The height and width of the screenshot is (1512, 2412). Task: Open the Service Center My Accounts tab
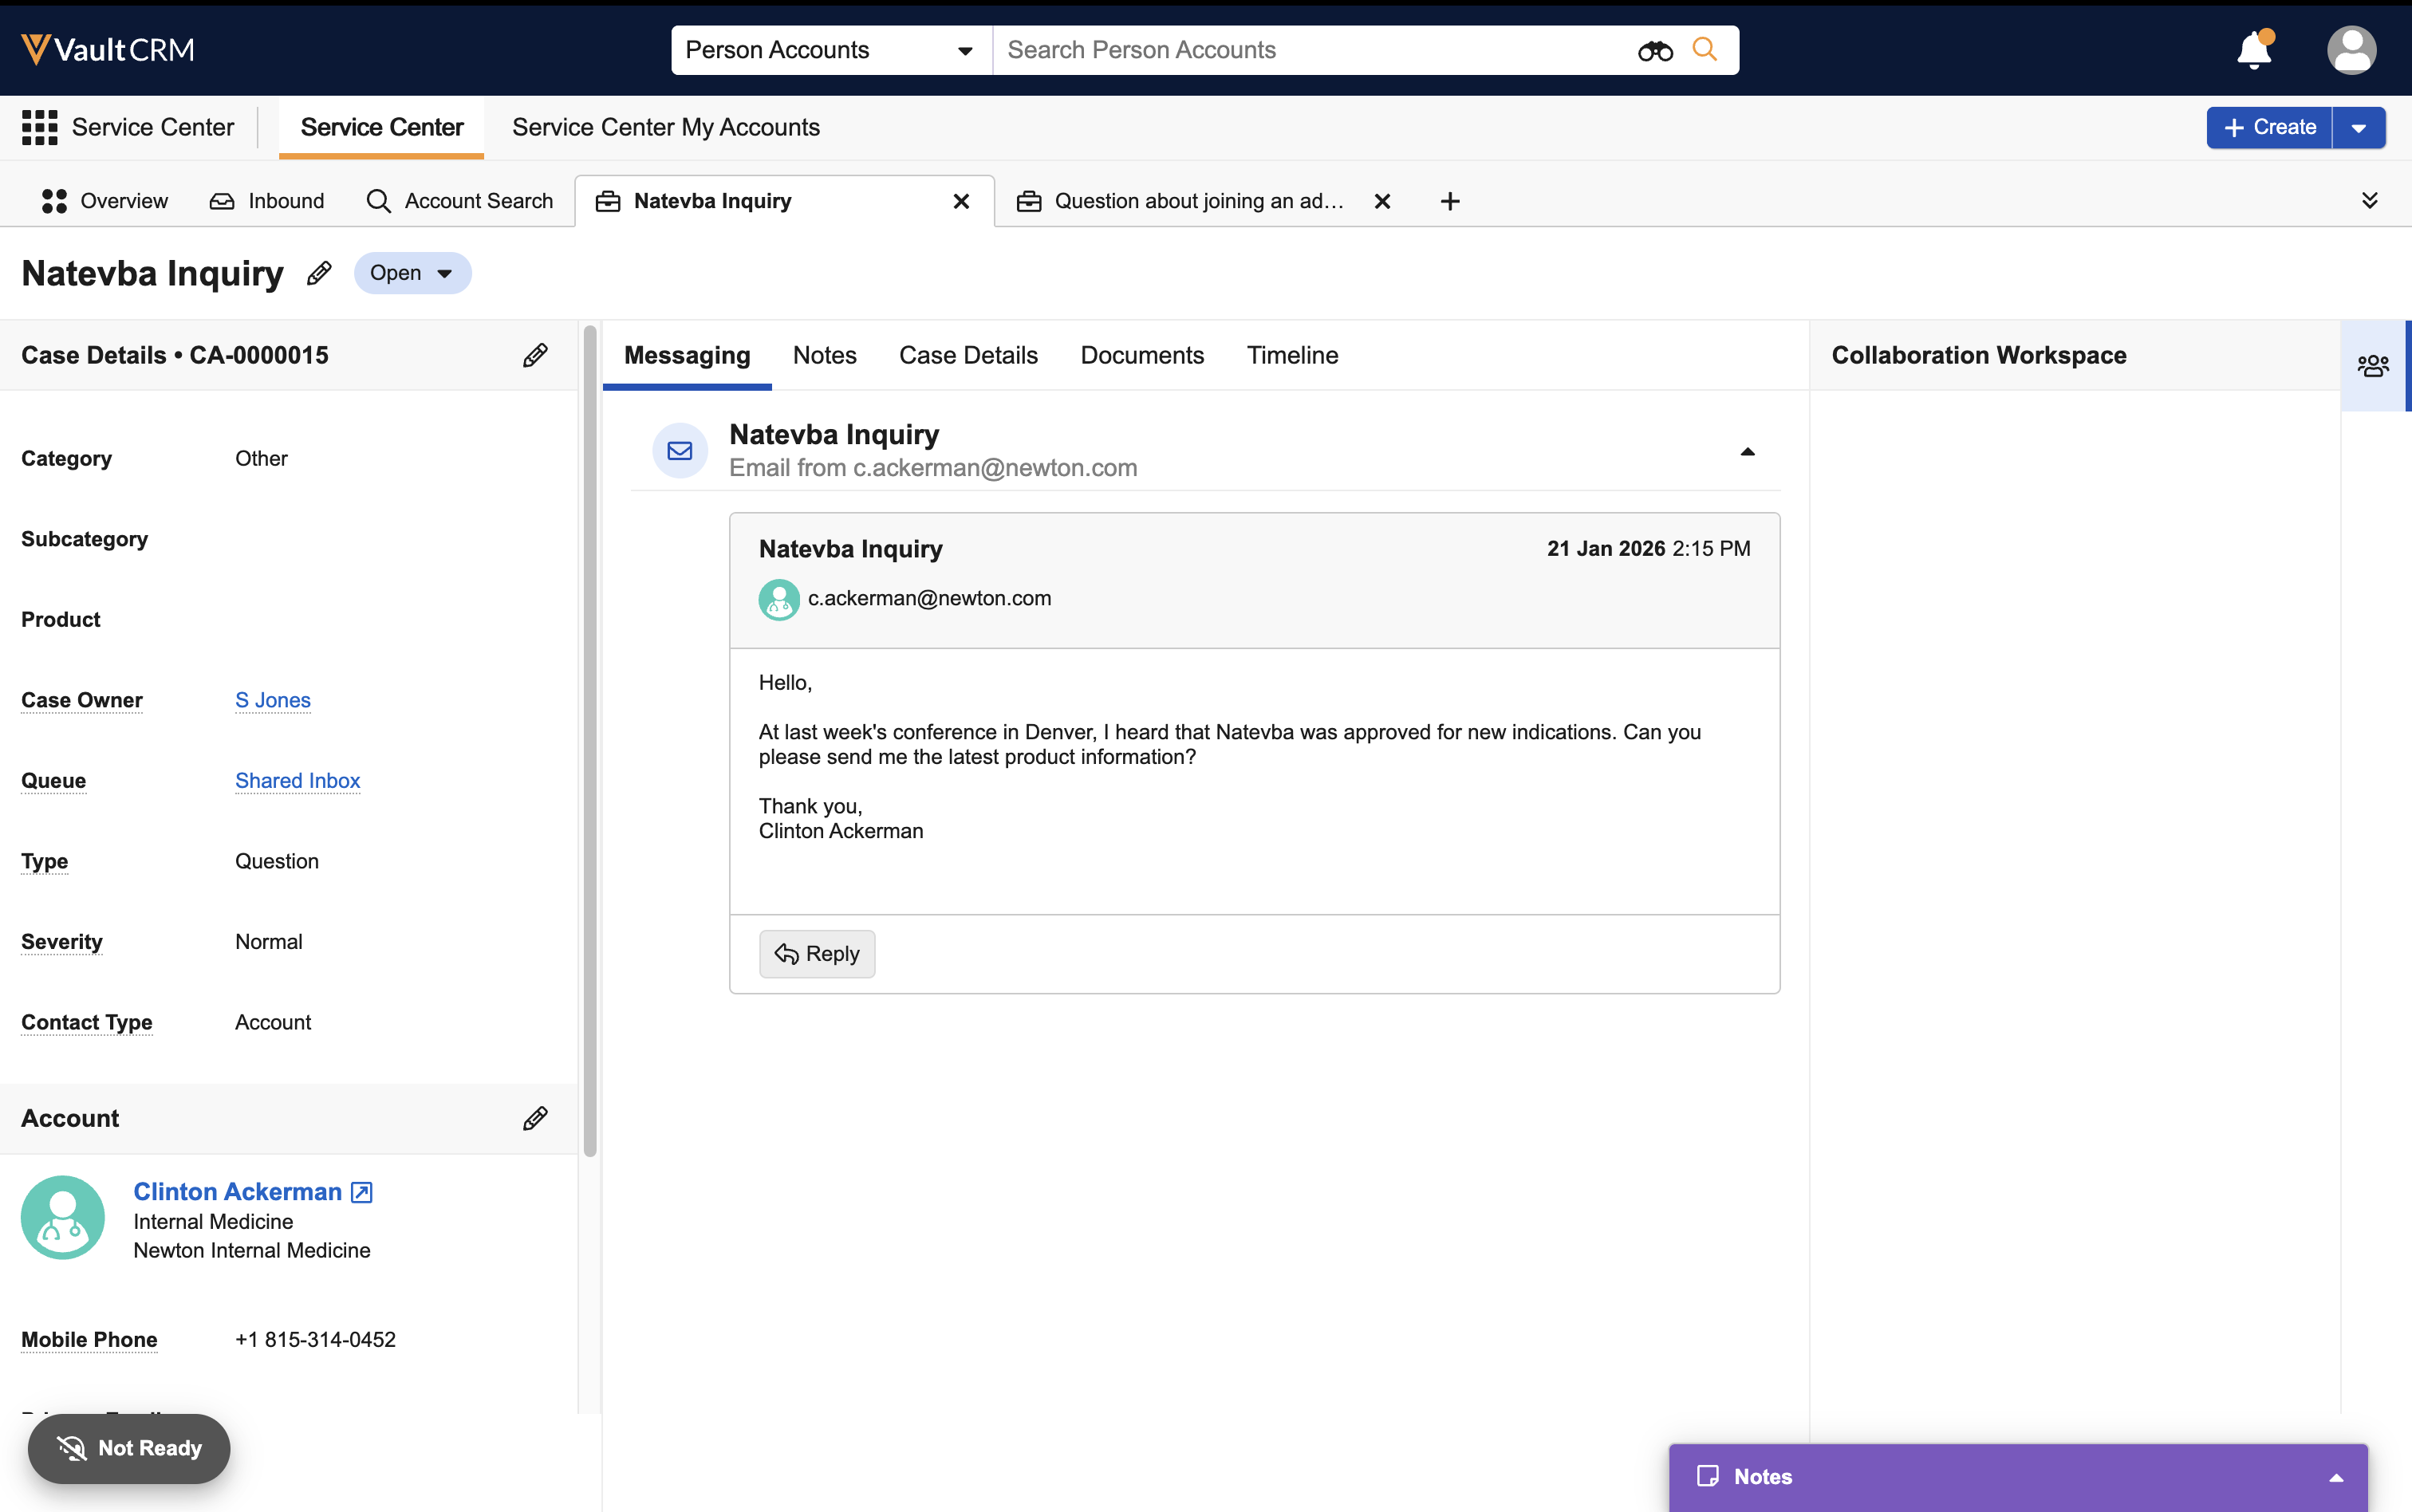tap(665, 127)
